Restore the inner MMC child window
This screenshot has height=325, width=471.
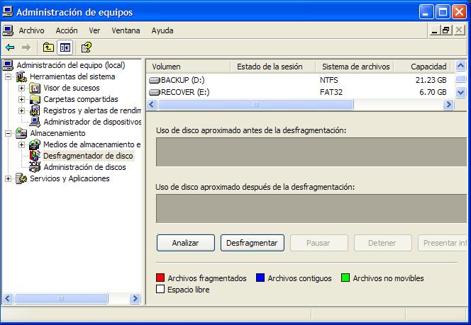tap(445, 30)
